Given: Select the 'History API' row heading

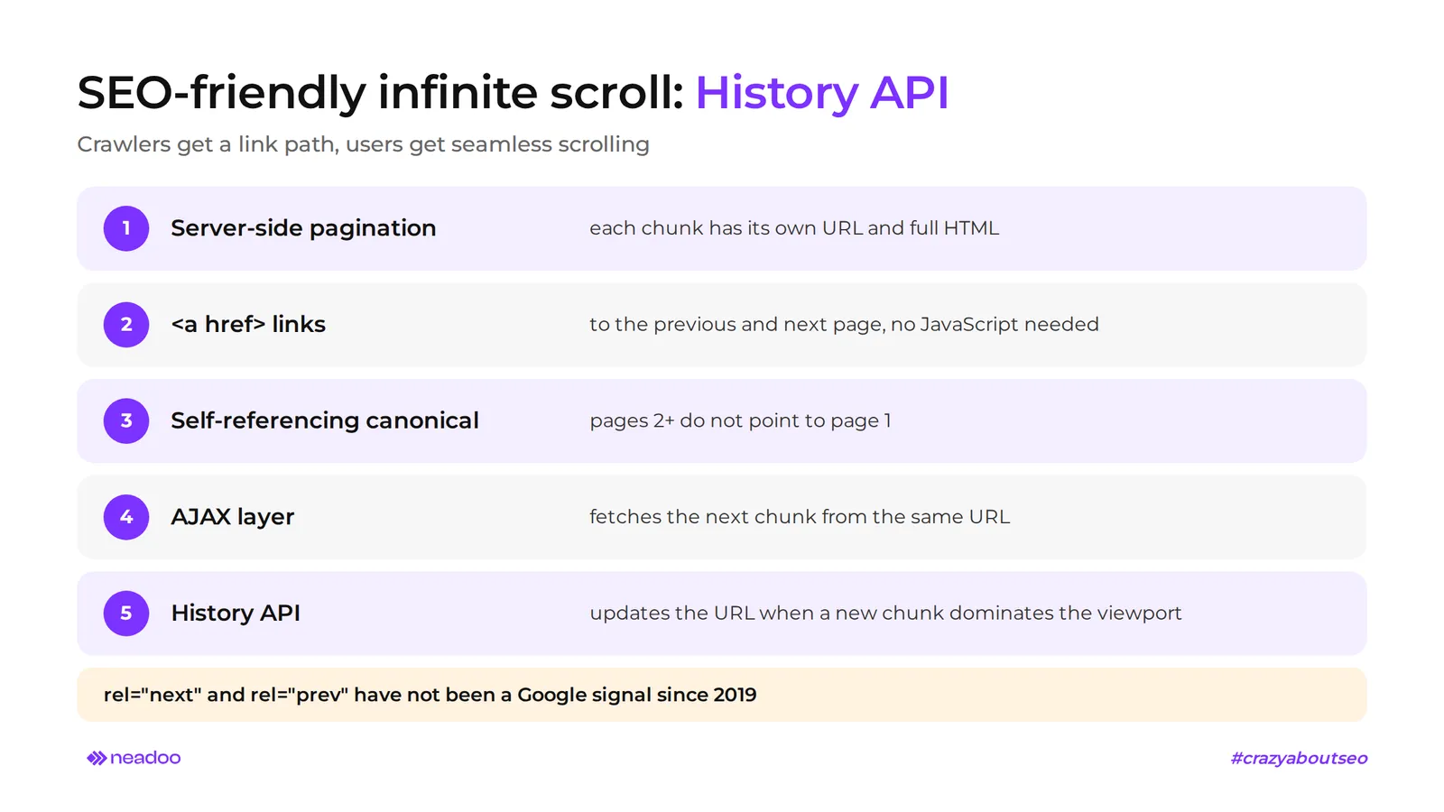Looking at the screenshot, I should 236,613.
